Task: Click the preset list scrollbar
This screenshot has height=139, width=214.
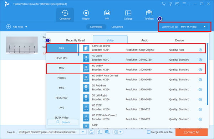Action: click(207, 74)
